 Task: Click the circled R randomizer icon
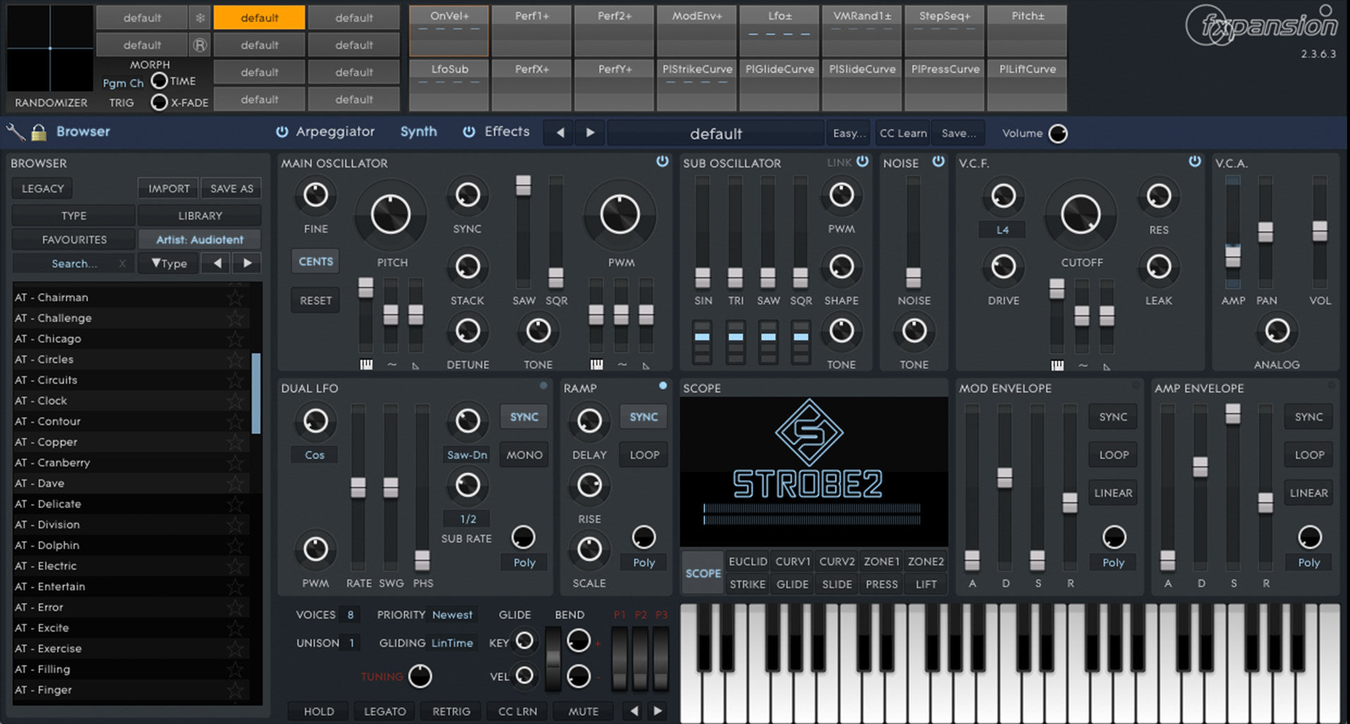(x=200, y=45)
